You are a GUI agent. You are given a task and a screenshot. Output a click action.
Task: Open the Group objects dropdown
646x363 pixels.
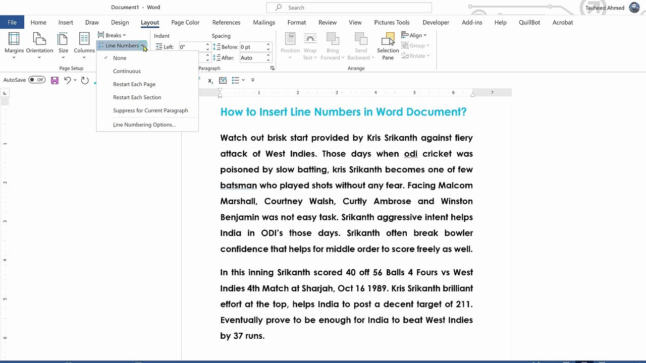pyautogui.click(x=416, y=45)
